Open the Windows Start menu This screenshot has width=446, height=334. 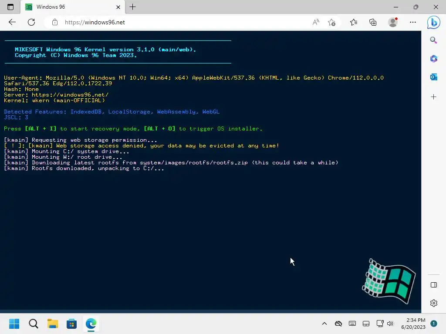coord(14,324)
